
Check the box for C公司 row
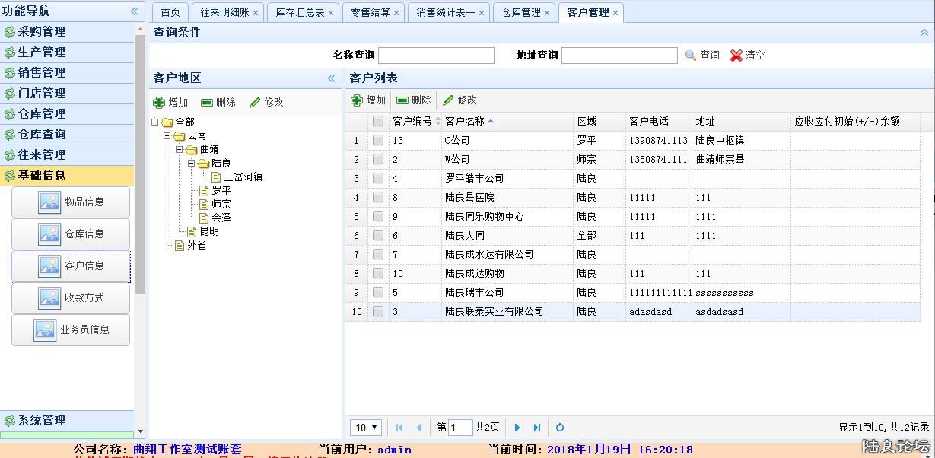[378, 141]
